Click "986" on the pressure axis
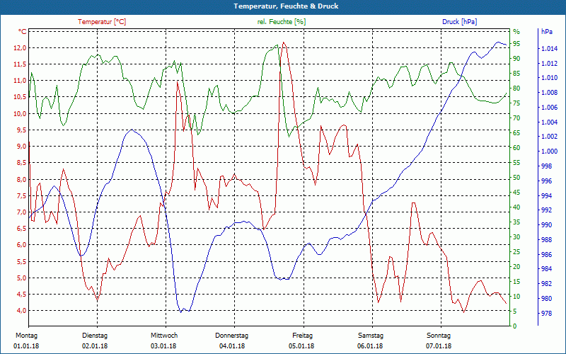This screenshot has height=354, width=566. pos(545,255)
